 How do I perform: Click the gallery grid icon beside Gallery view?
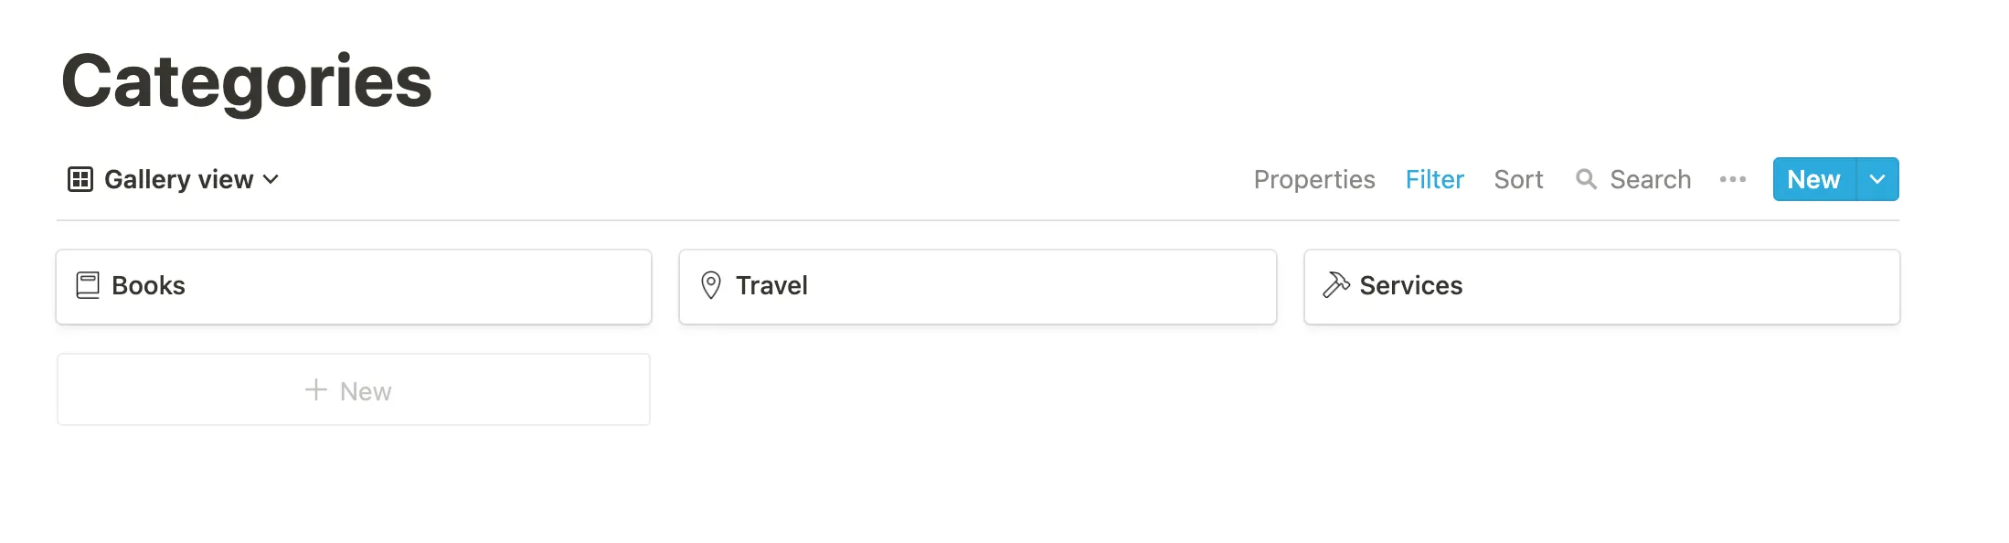click(80, 179)
